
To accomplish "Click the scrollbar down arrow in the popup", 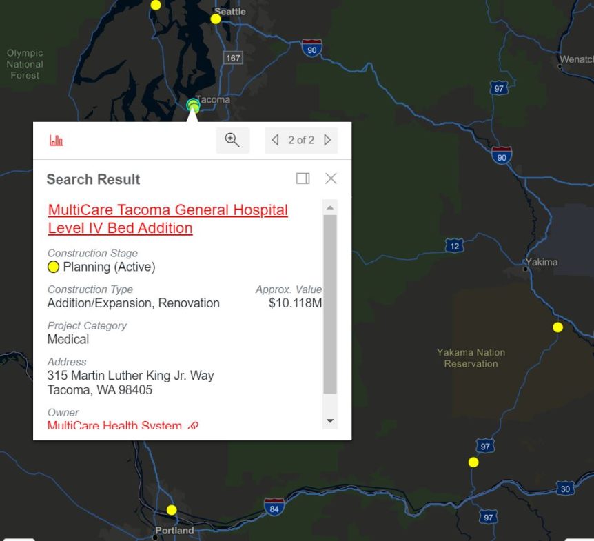I will (330, 420).
